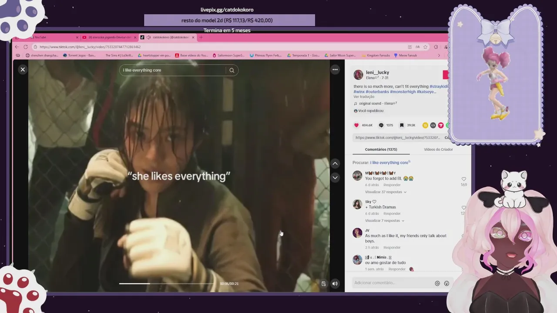557x313 pixels.
Task: Reply to Sky's Turkish Dramas comment
Action: pyautogui.click(x=392, y=214)
